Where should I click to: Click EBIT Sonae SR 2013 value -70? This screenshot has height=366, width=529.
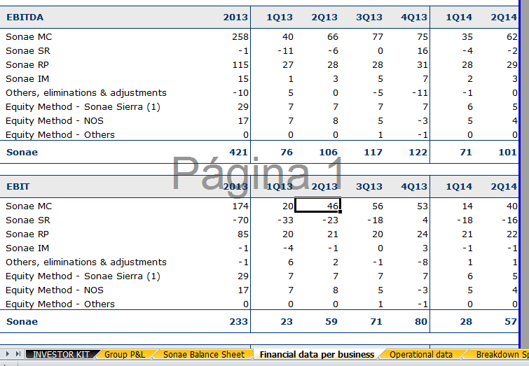click(x=240, y=220)
